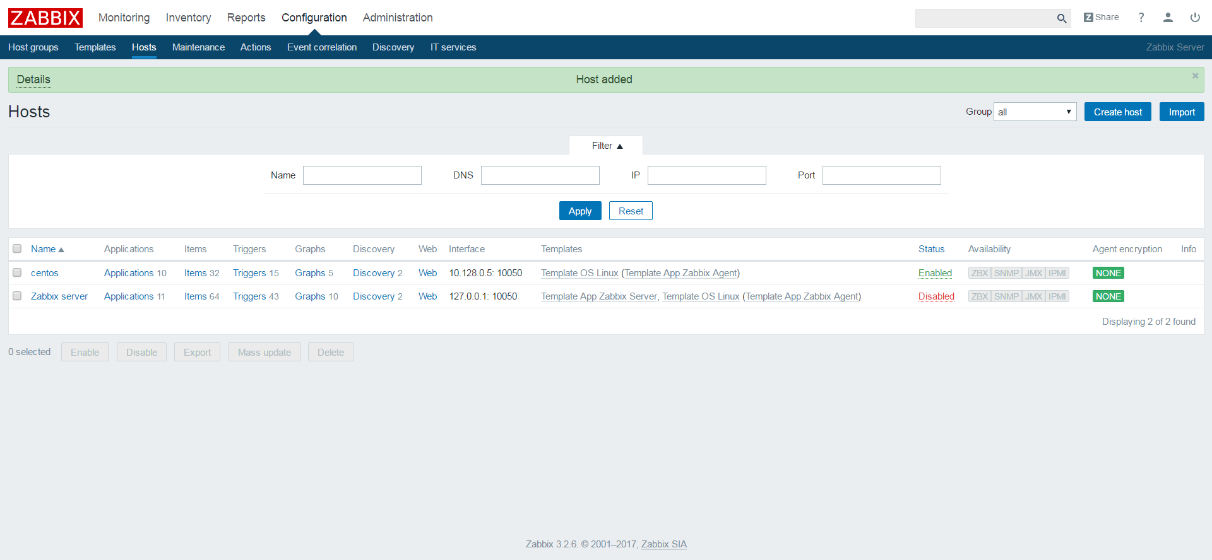Go to IT services submenu

point(453,47)
